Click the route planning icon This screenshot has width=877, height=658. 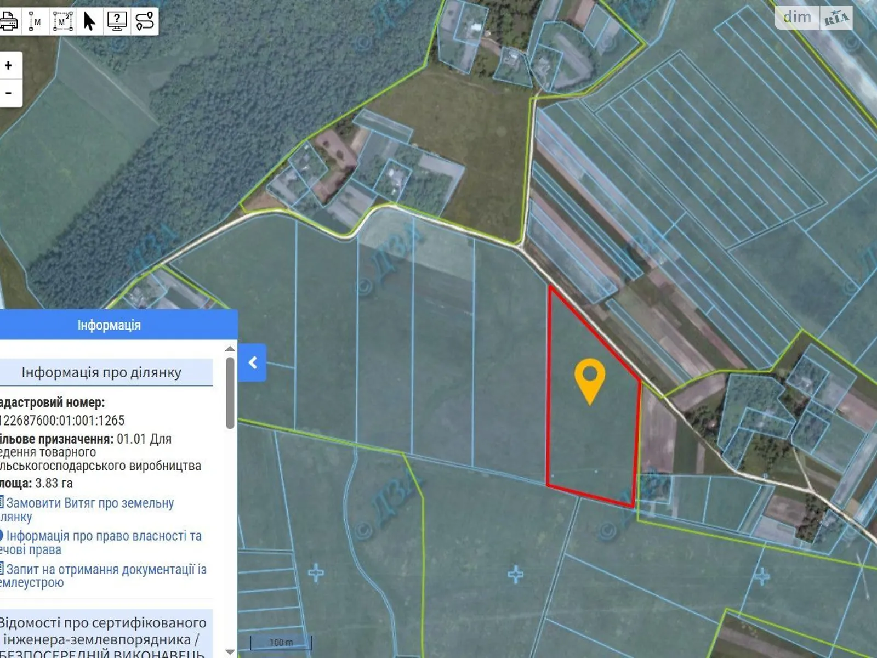(145, 21)
